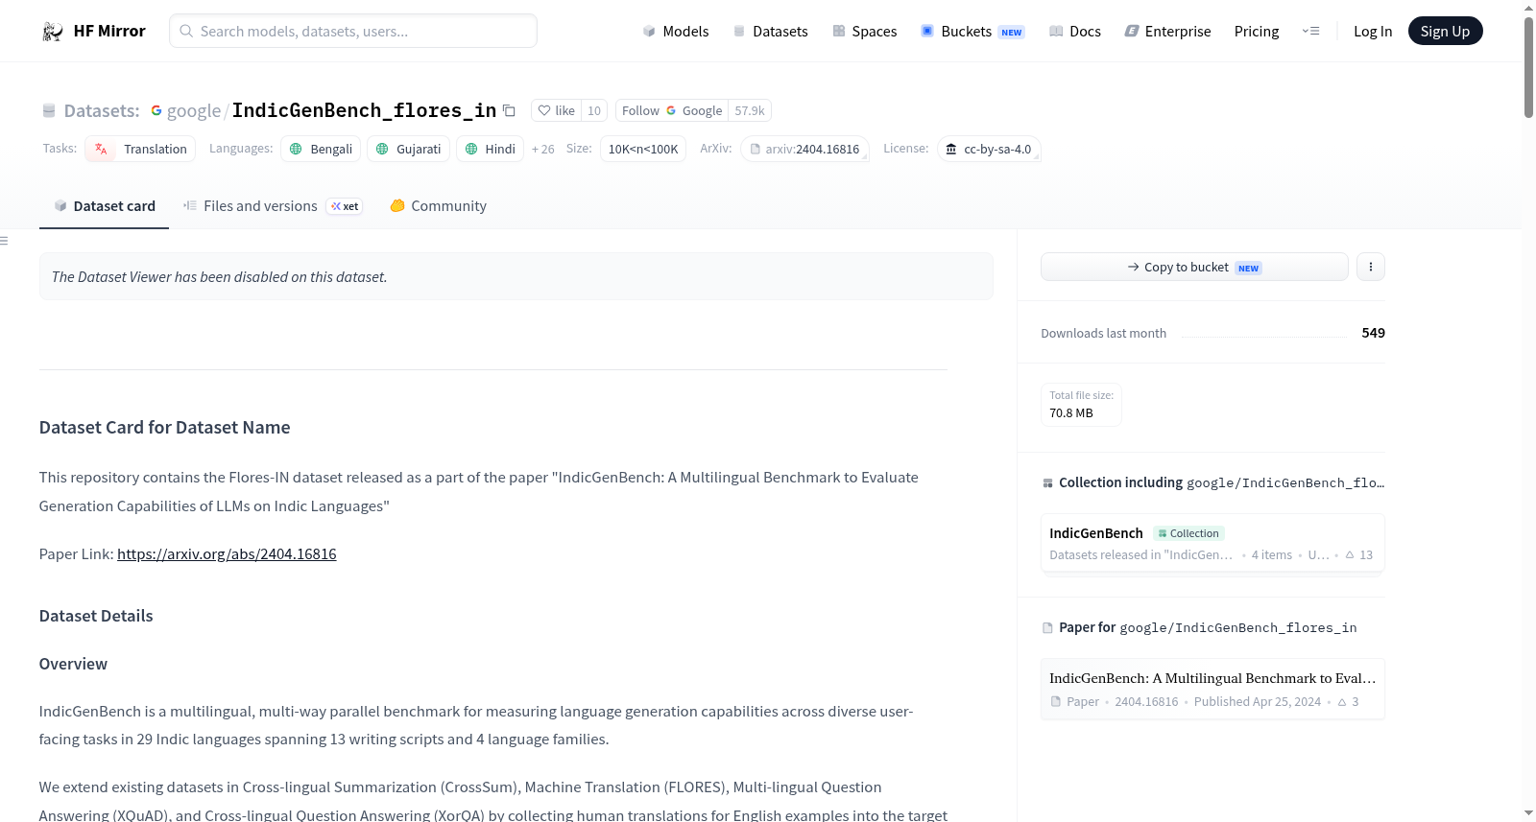Open the Translation task tag
This screenshot has height=822, width=1536.
tap(140, 149)
